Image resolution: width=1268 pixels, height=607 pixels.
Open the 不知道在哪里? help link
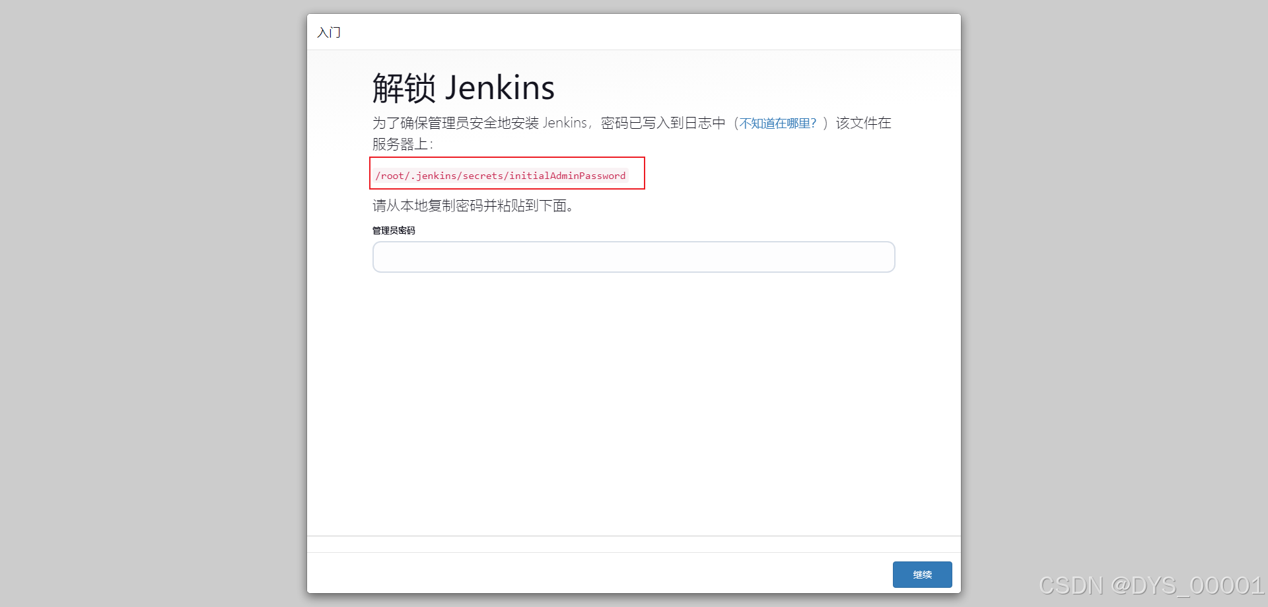(778, 124)
